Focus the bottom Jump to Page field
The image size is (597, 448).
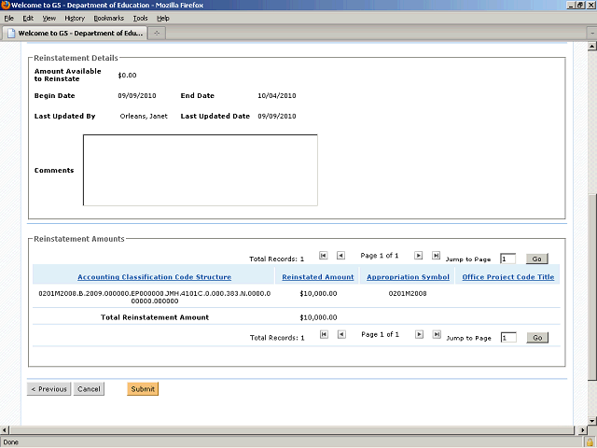point(508,338)
